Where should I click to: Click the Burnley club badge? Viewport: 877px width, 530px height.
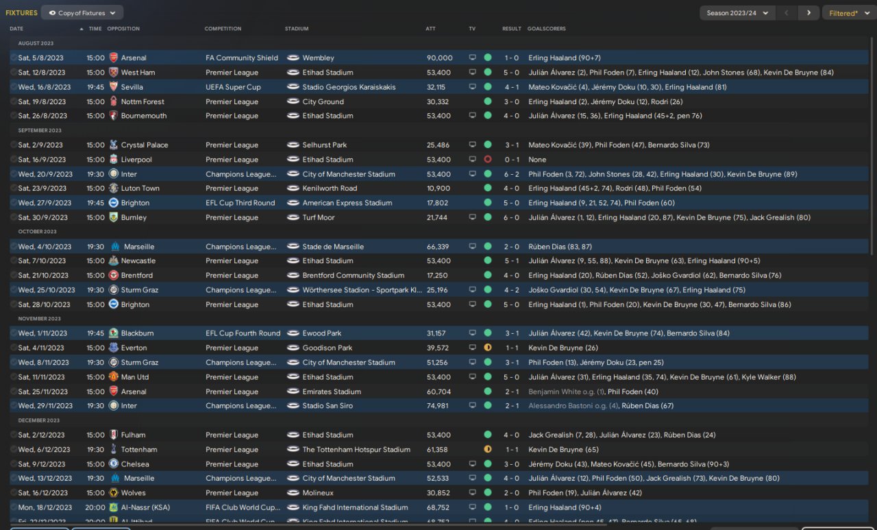pyautogui.click(x=113, y=217)
